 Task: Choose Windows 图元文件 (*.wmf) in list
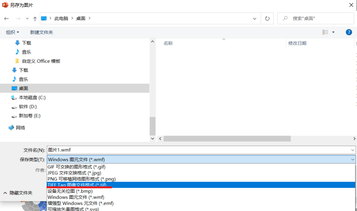point(201,197)
